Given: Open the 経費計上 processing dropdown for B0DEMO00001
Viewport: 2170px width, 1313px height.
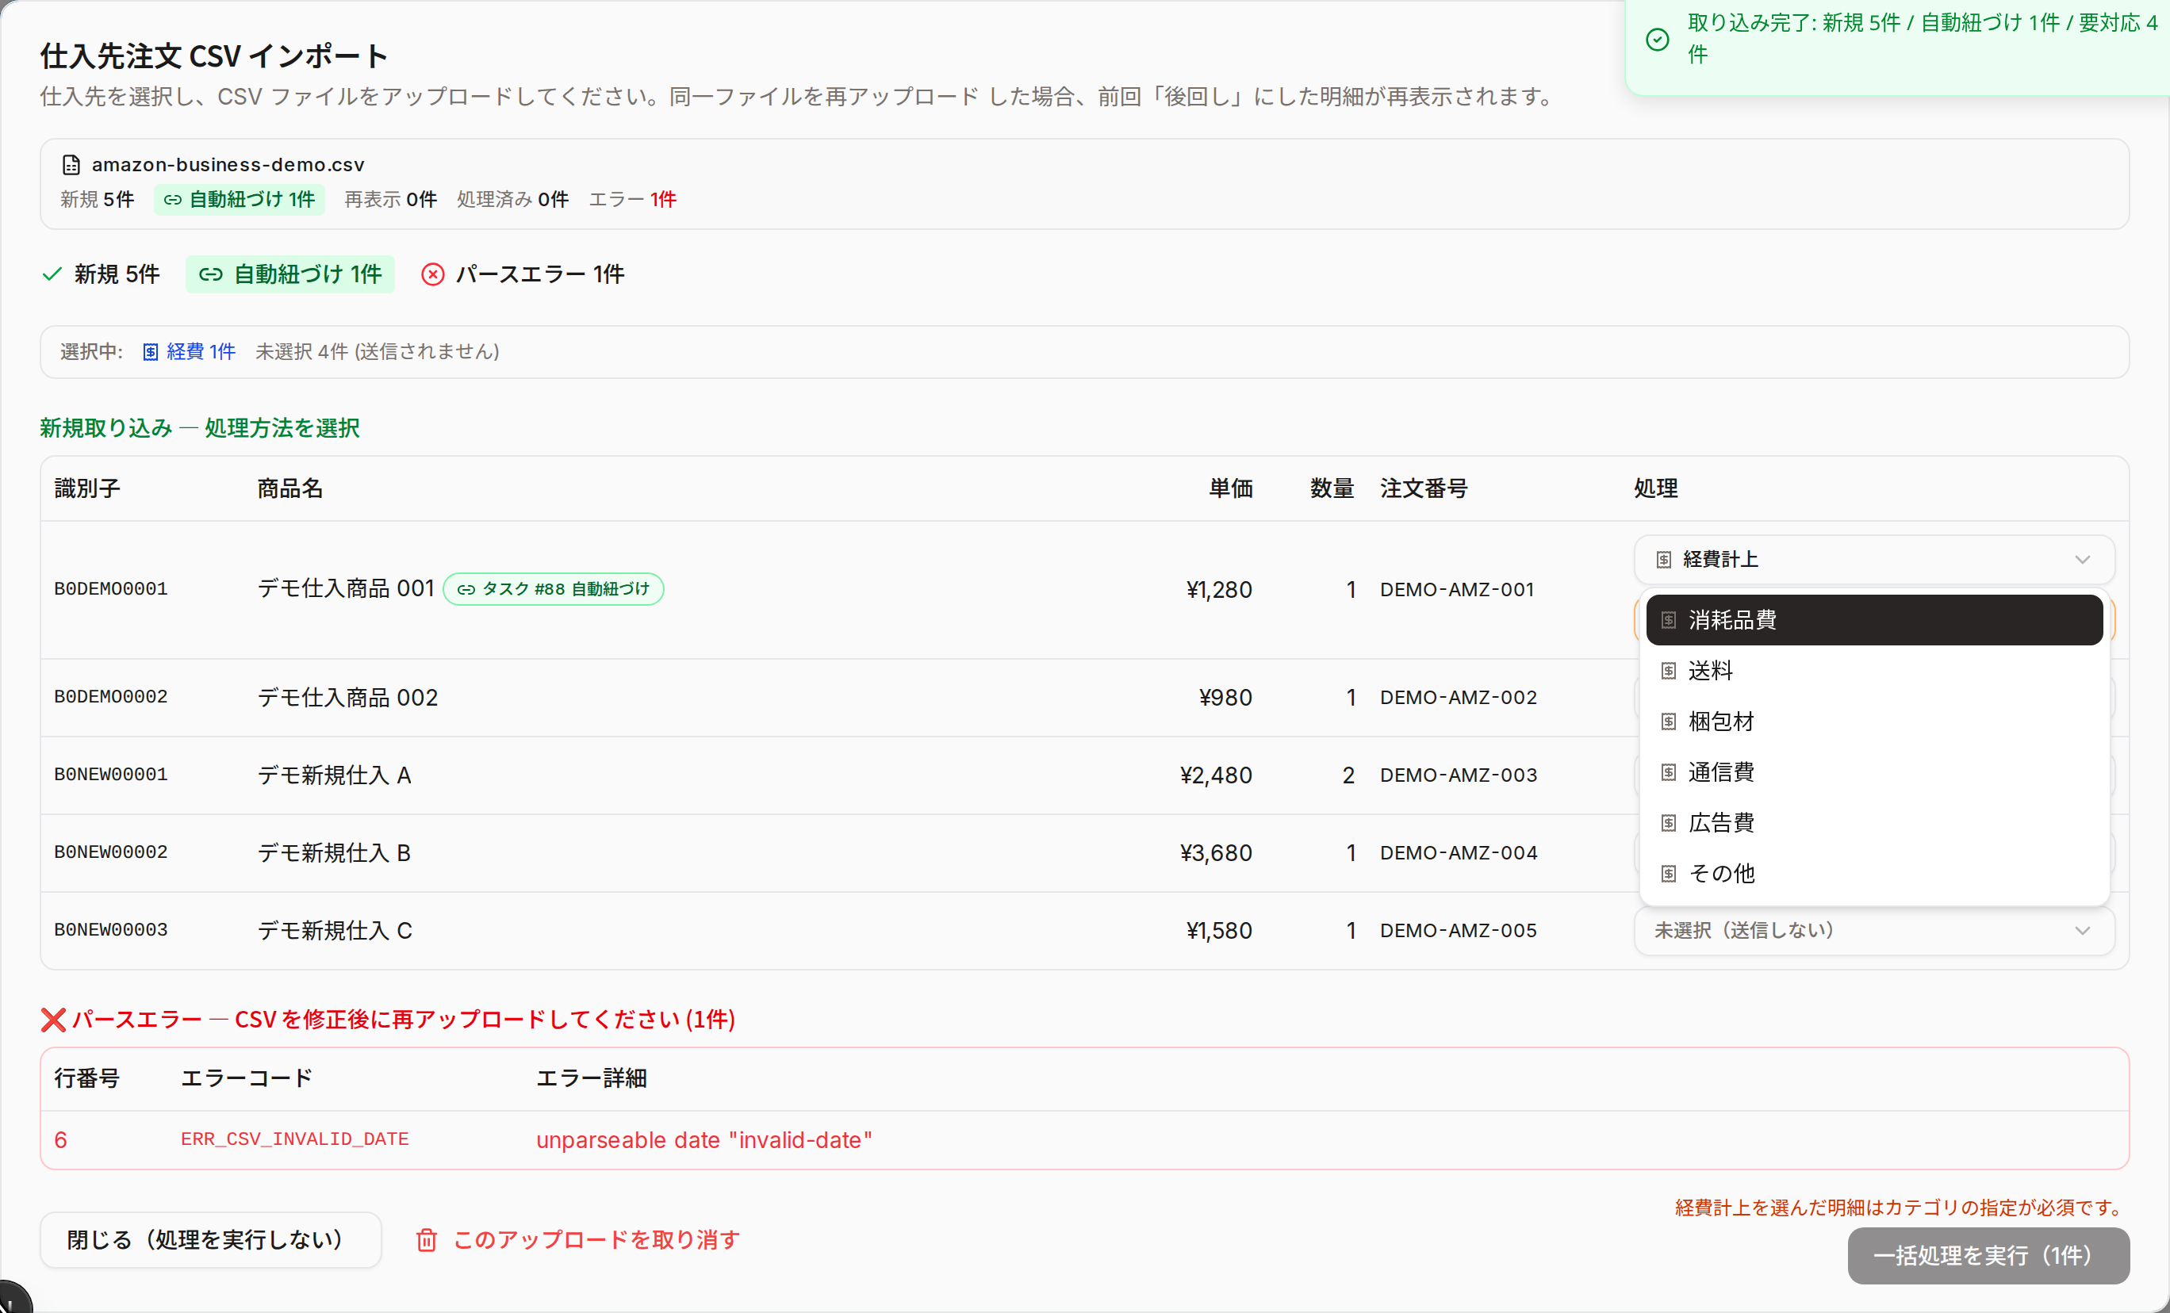Looking at the screenshot, I should pos(1873,559).
